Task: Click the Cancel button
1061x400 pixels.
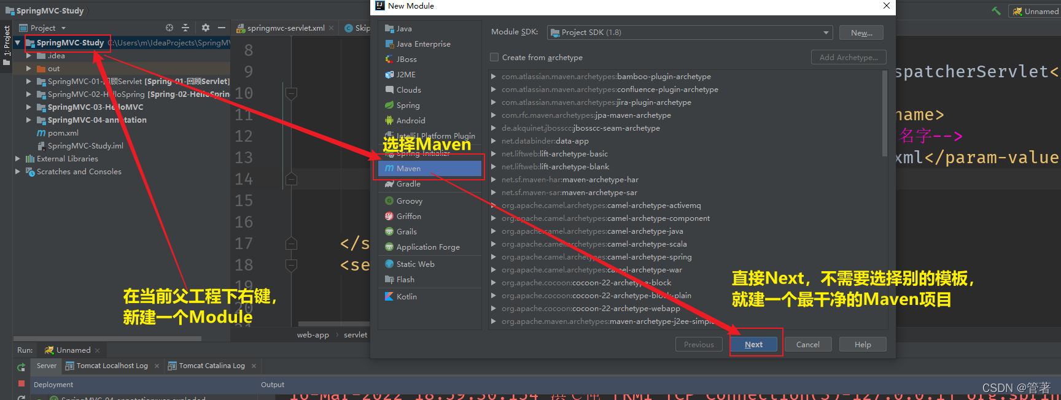Action: click(x=808, y=345)
